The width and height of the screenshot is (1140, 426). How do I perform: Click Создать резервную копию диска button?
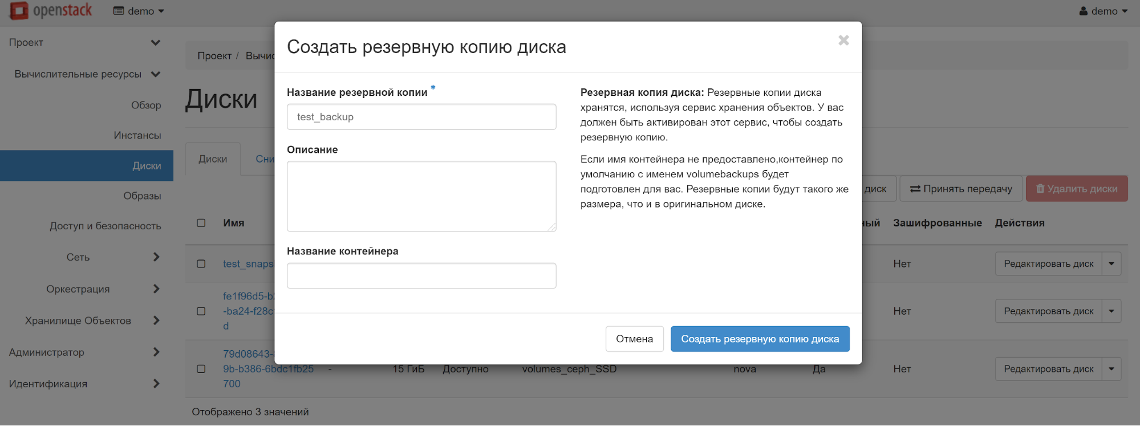pos(760,339)
